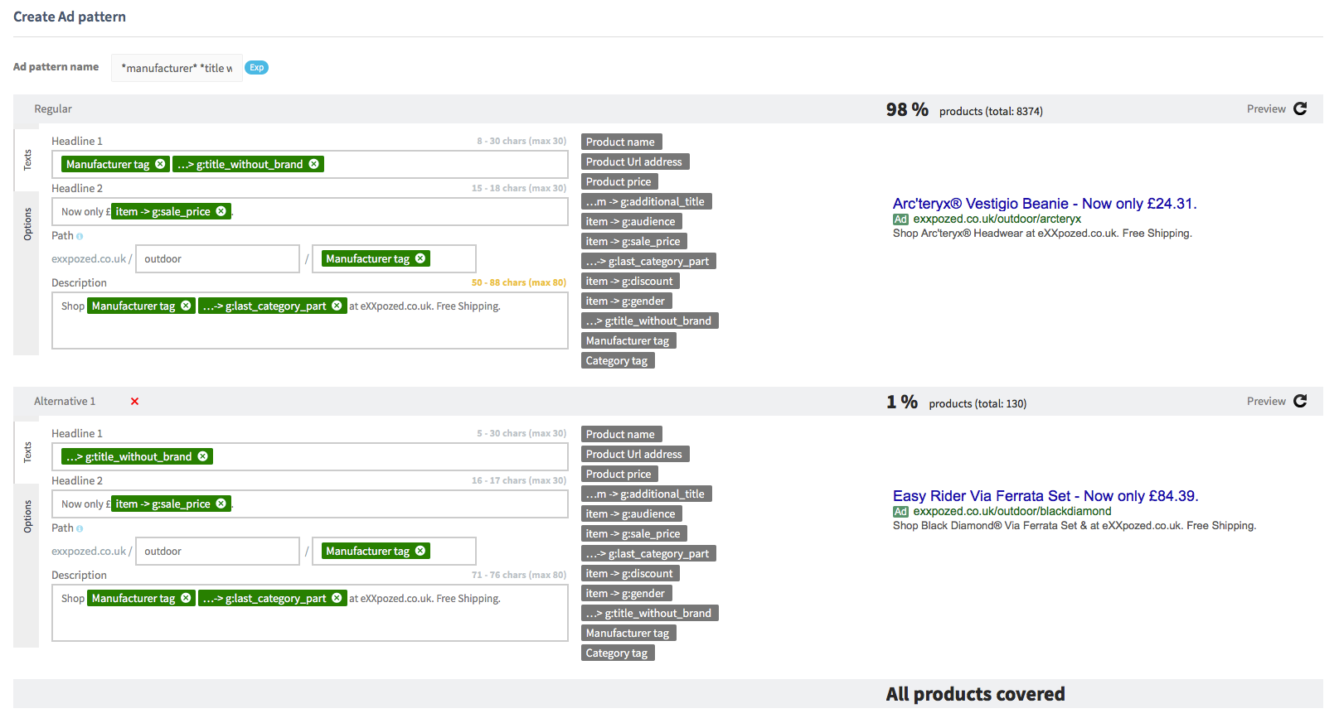This screenshot has height=723, width=1339.
Task: Click the Path info icon in Regular section
Action: (x=80, y=236)
